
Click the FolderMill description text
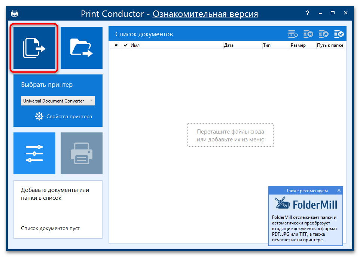(x=305, y=229)
